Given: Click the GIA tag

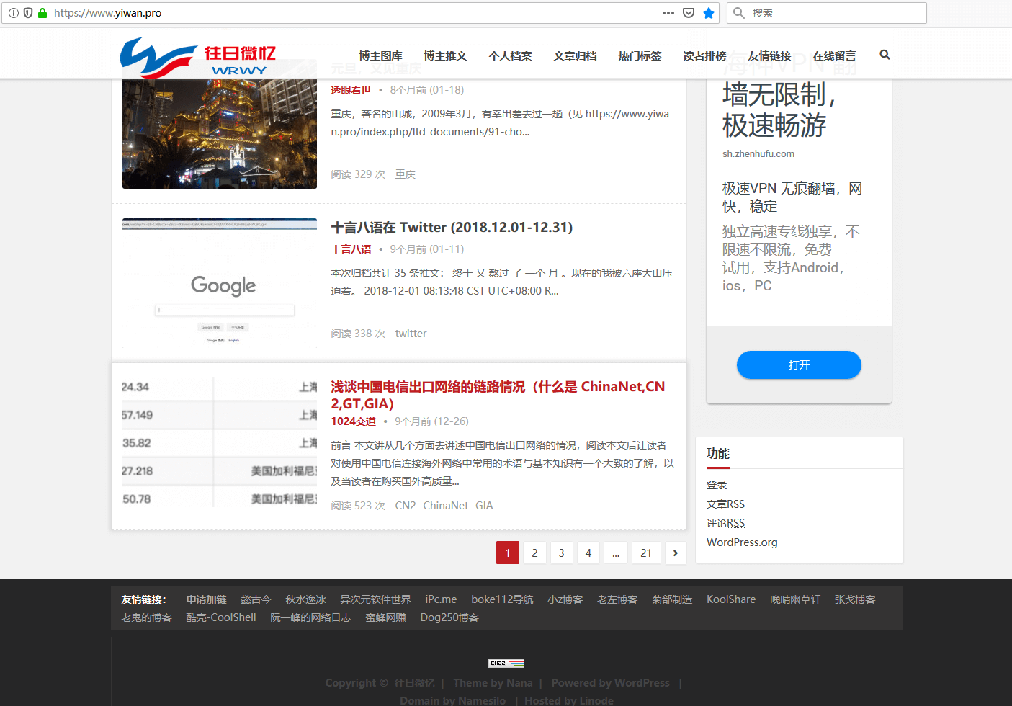Looking at the screenshot, I should point(484,506).
